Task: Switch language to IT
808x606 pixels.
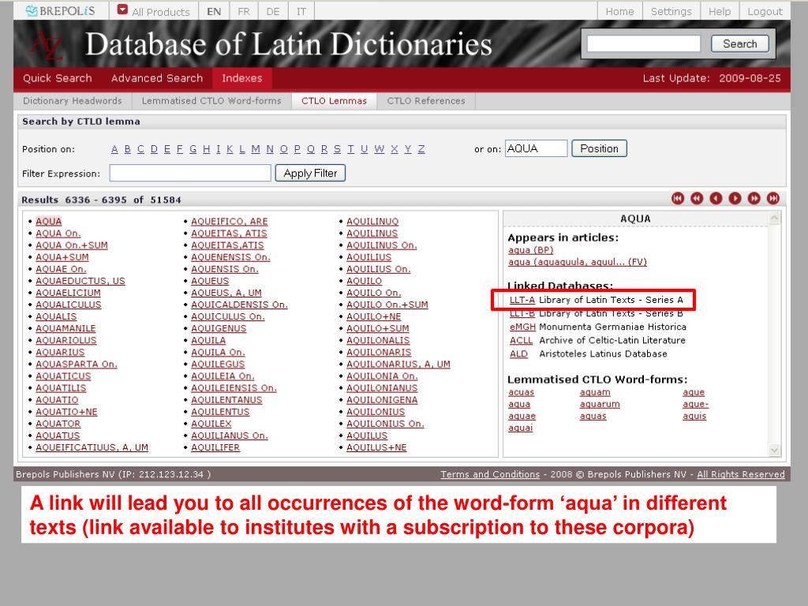Action: (x=301, y=11)
